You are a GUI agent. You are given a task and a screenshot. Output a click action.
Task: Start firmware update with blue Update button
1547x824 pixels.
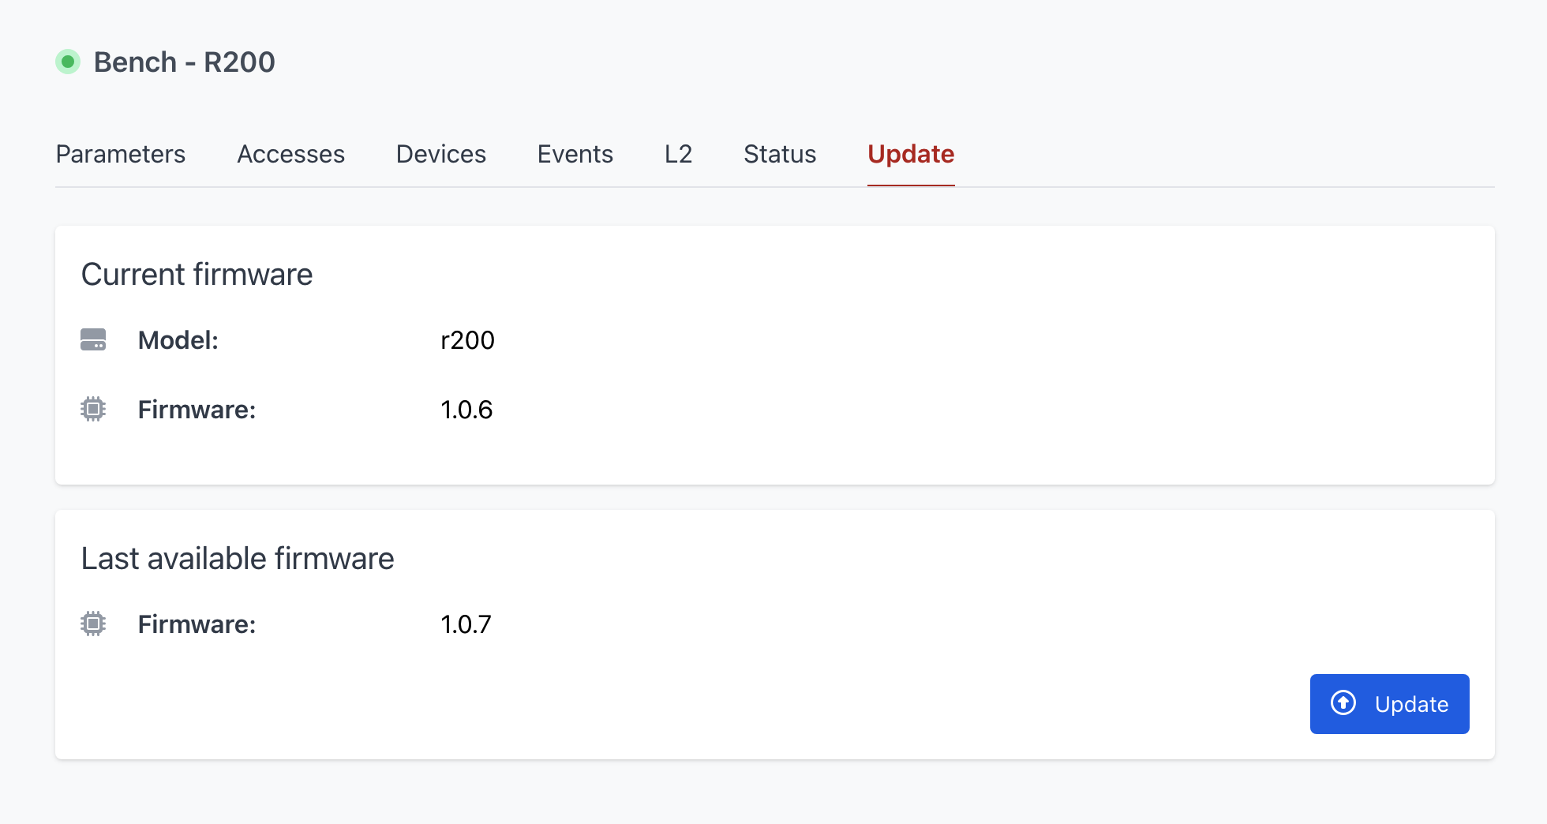point(1389,704)
